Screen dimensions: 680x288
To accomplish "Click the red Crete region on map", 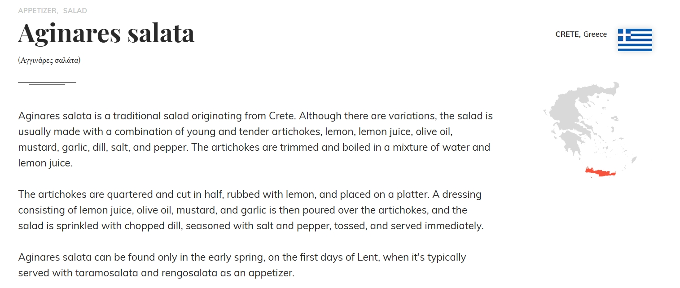I will coord(601,172).
